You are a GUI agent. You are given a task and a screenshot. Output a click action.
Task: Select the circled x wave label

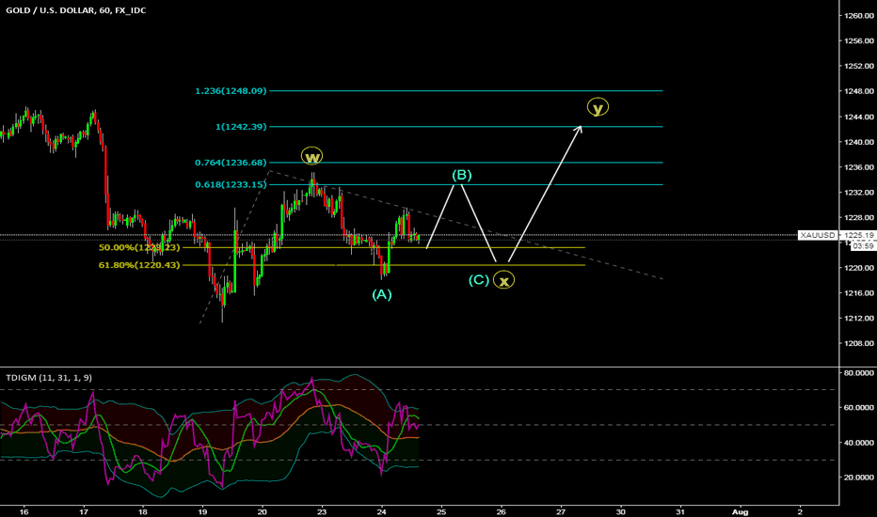click(x=504, y=280)
